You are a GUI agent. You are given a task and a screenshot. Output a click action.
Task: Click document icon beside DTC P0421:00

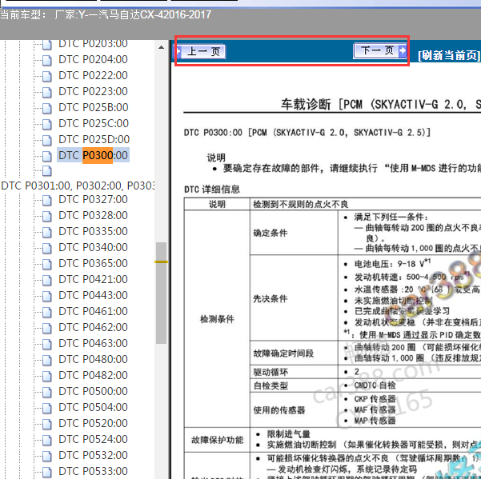[47, 280]
